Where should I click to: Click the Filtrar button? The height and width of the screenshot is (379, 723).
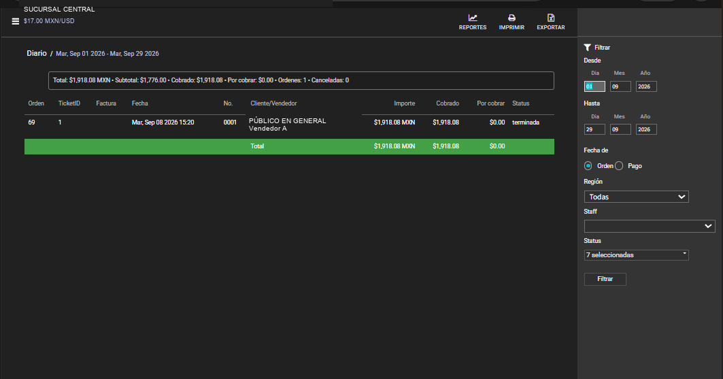[605, 279]
